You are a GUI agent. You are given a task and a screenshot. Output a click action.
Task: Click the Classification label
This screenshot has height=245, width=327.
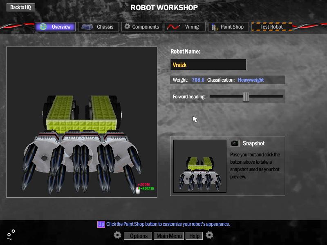pyautogui.click(x=221, y=80)
